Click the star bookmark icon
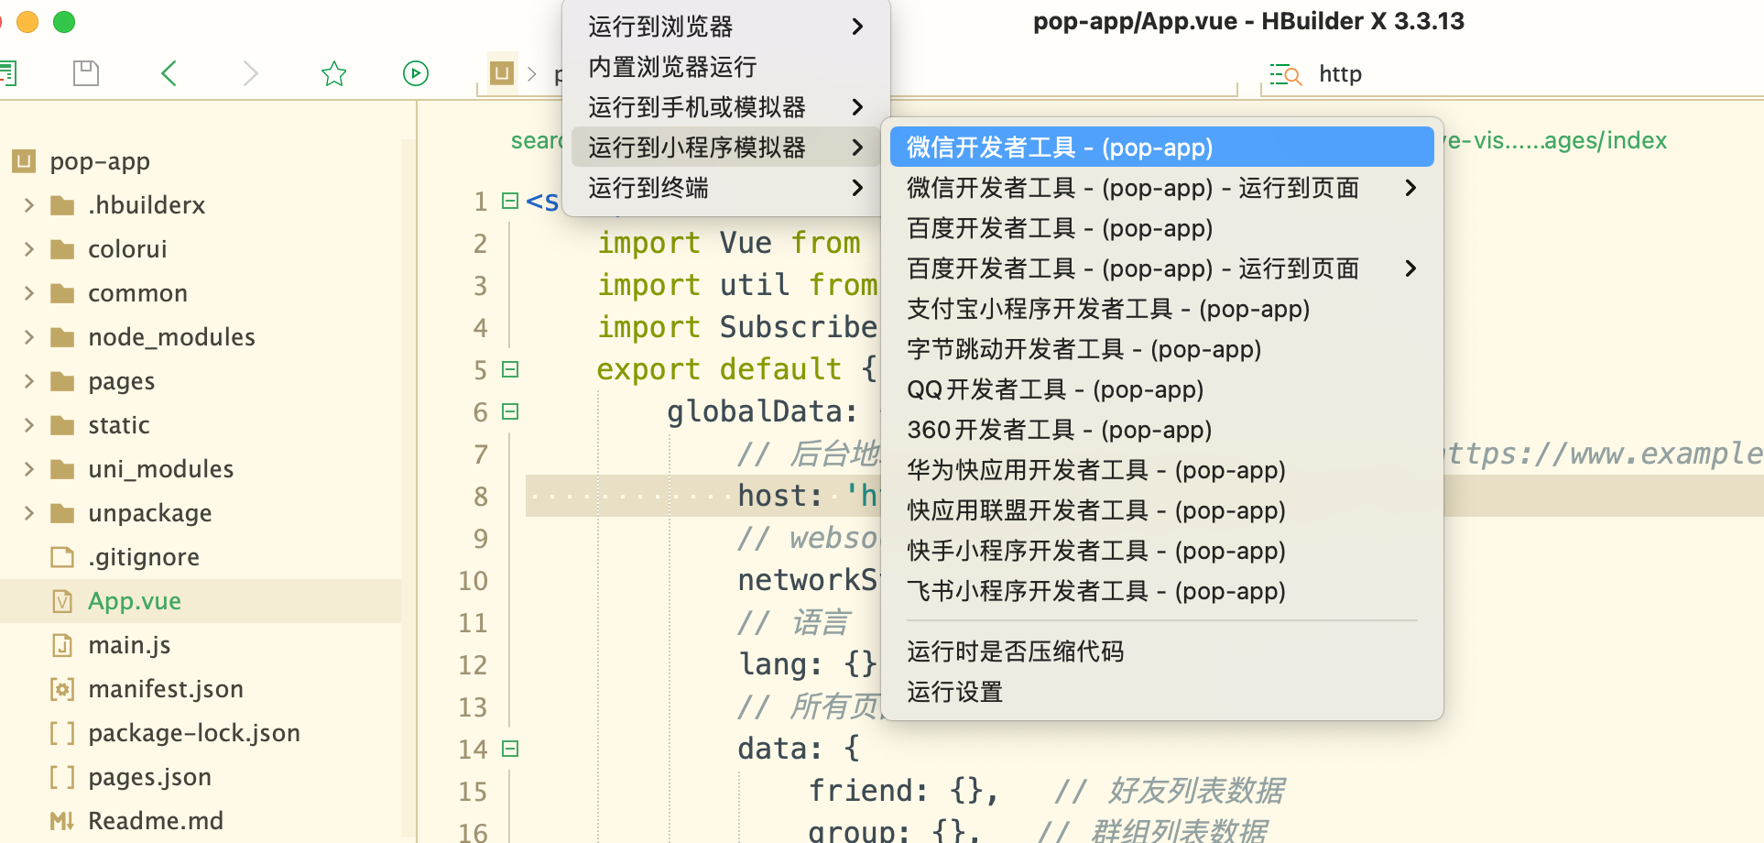 point(334,73)
